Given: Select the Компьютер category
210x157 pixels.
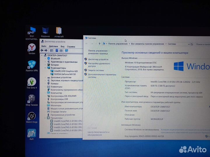Looking at the screenshot, I should [56, 93].
